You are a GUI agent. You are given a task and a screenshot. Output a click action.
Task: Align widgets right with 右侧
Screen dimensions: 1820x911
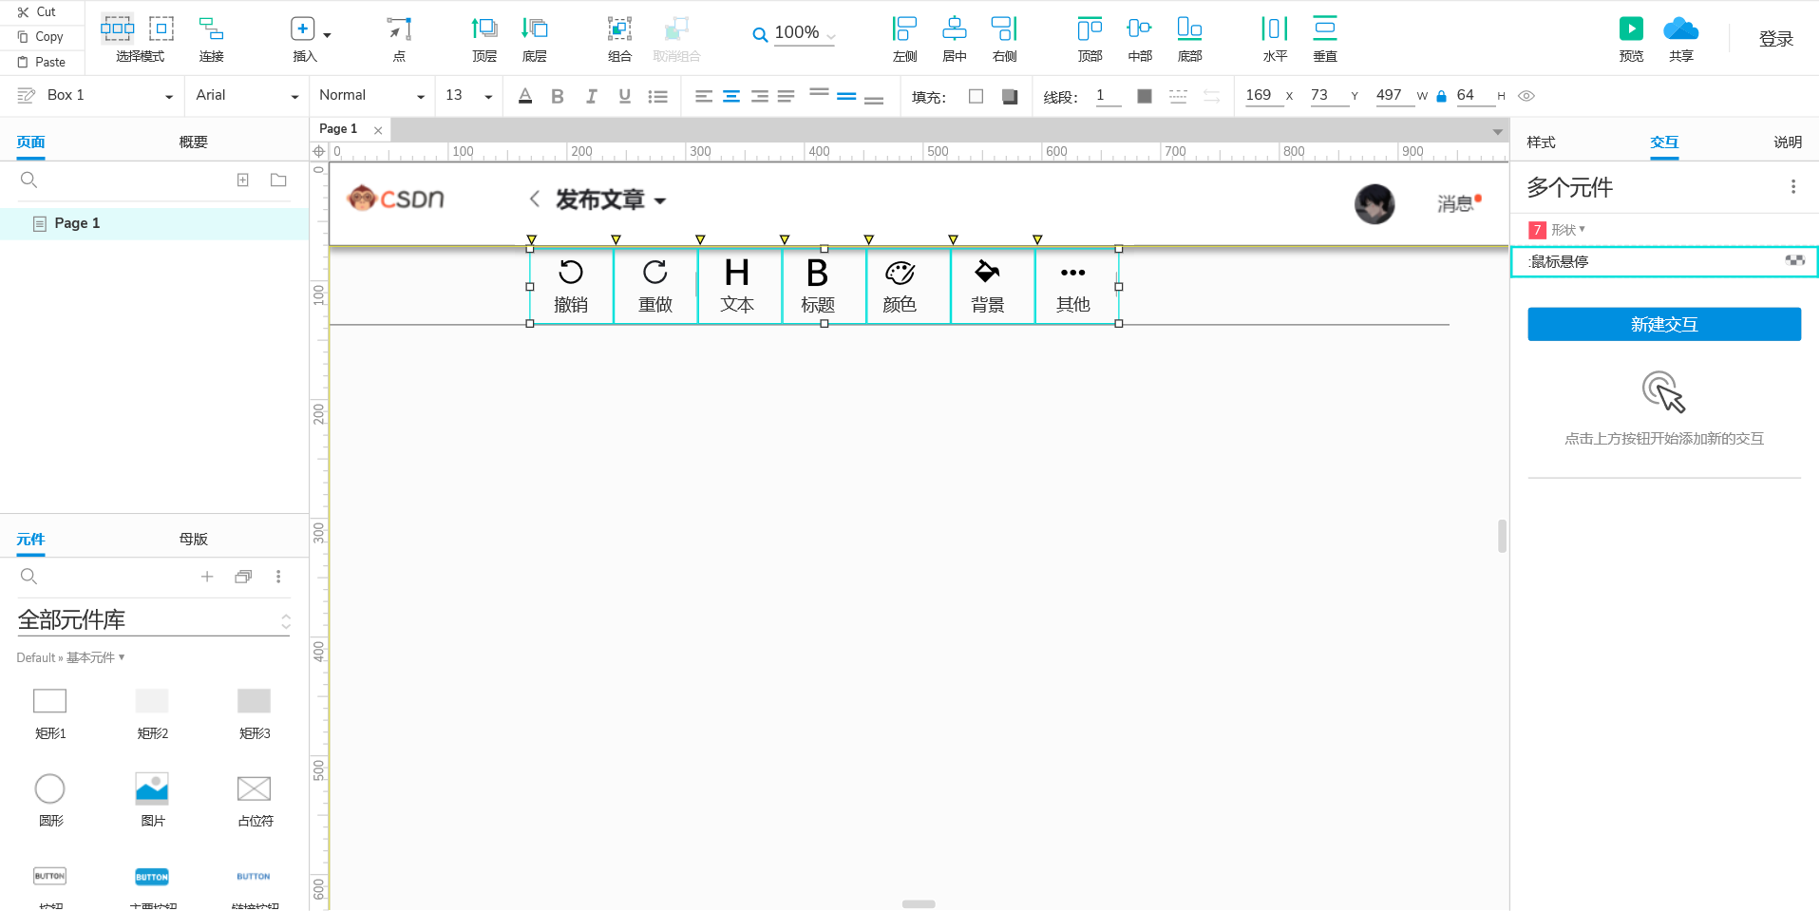pyautogui.click(x=1004, y=40)
